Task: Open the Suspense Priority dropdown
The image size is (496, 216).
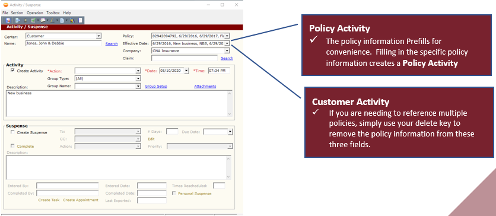Action: [x=230, y=147]
